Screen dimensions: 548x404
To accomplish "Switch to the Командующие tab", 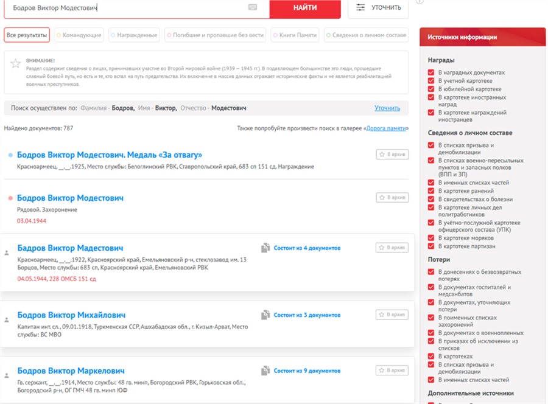I will click(x=79, y=35).
